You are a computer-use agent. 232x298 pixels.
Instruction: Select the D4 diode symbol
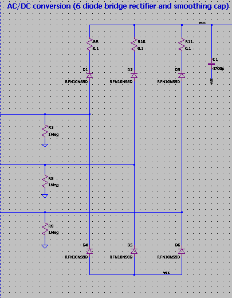point(89,251)
